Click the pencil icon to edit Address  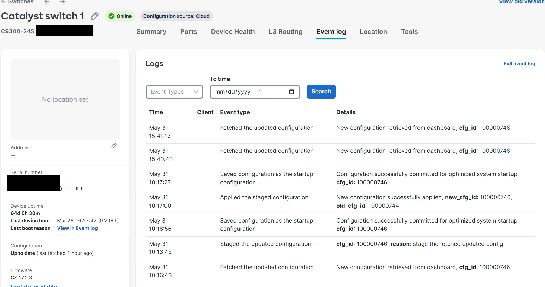coord(114,146)
